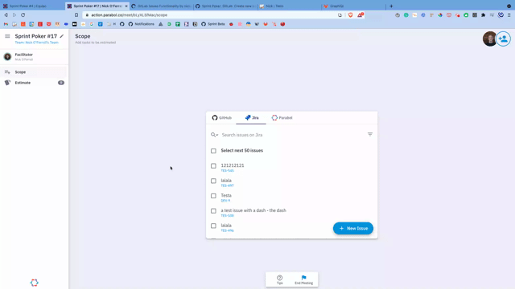Switch to the Parabol tab
The image size is (515, 289).
pyautogui.click(x=282, y=118)
